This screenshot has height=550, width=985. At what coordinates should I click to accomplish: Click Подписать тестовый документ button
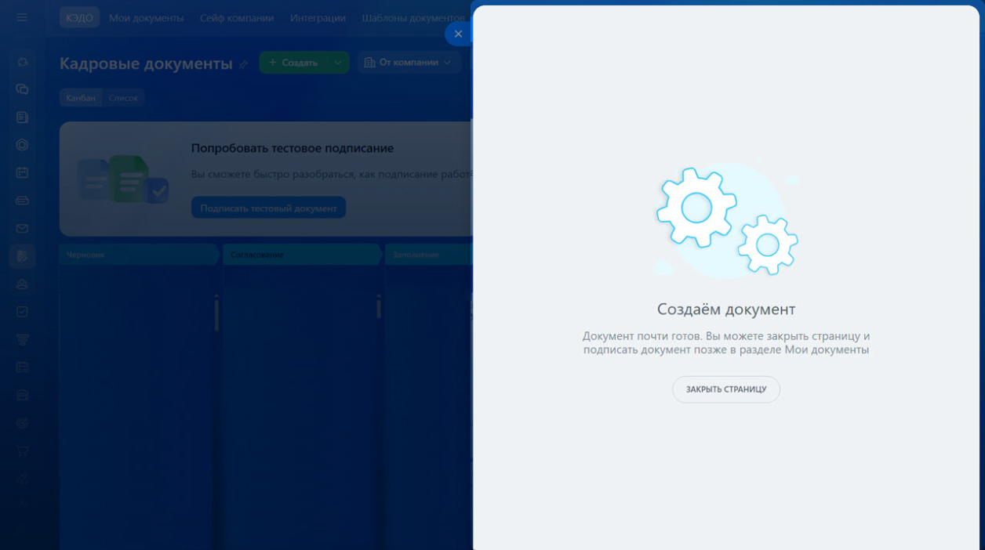[x=268, y=208]
